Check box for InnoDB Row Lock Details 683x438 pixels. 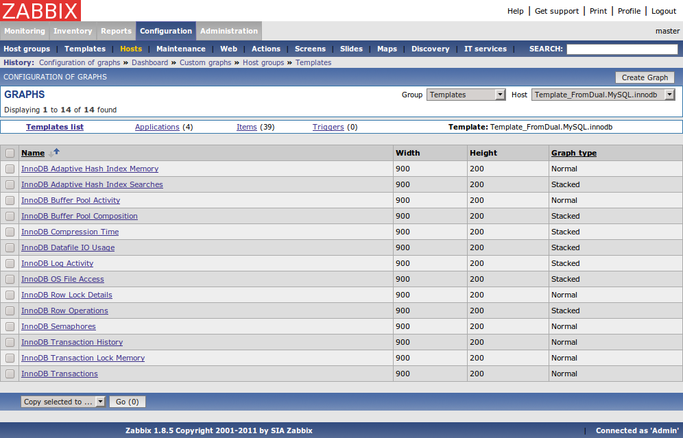point(10,295)
